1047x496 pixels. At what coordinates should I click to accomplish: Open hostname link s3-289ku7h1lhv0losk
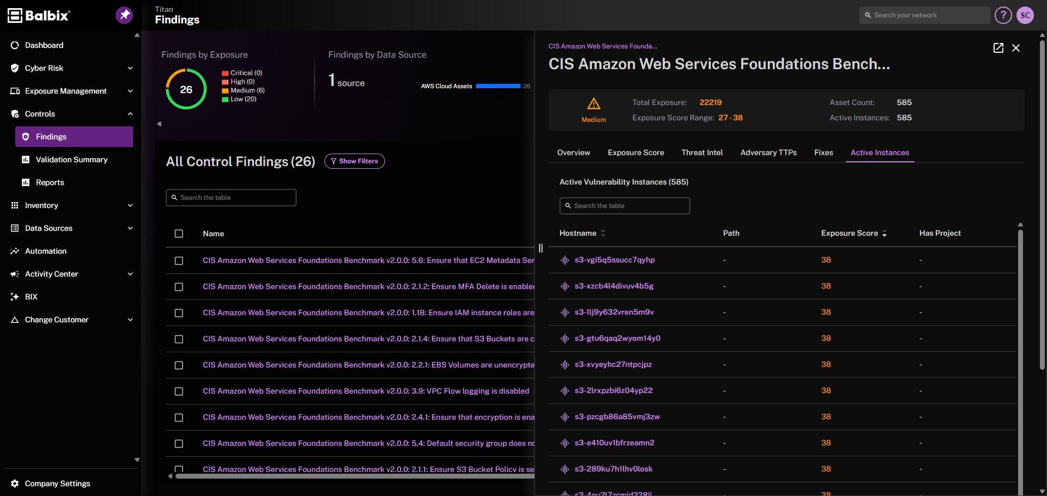tap(613, 469)
